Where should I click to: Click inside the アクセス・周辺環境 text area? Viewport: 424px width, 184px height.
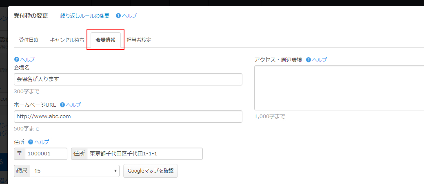point(339,88)
